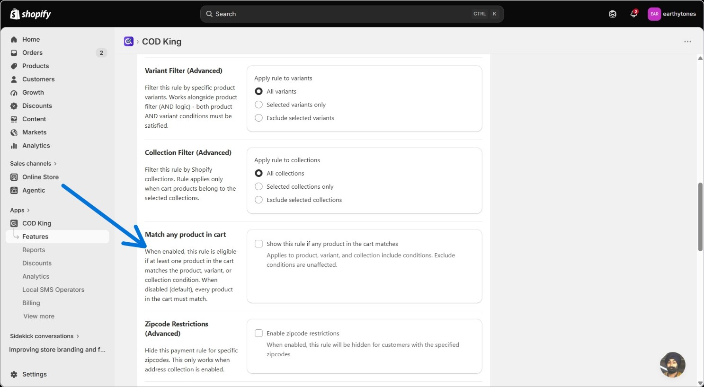This screenshot has width=704, height=387.
Task: Click the Analytics bar chart icon
Action: 14,146
